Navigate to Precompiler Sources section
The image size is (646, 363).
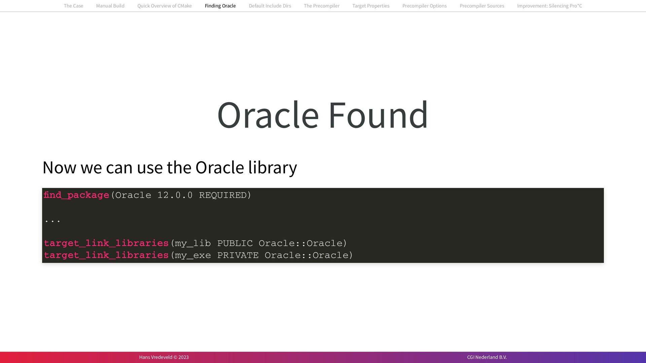[482, 6]
